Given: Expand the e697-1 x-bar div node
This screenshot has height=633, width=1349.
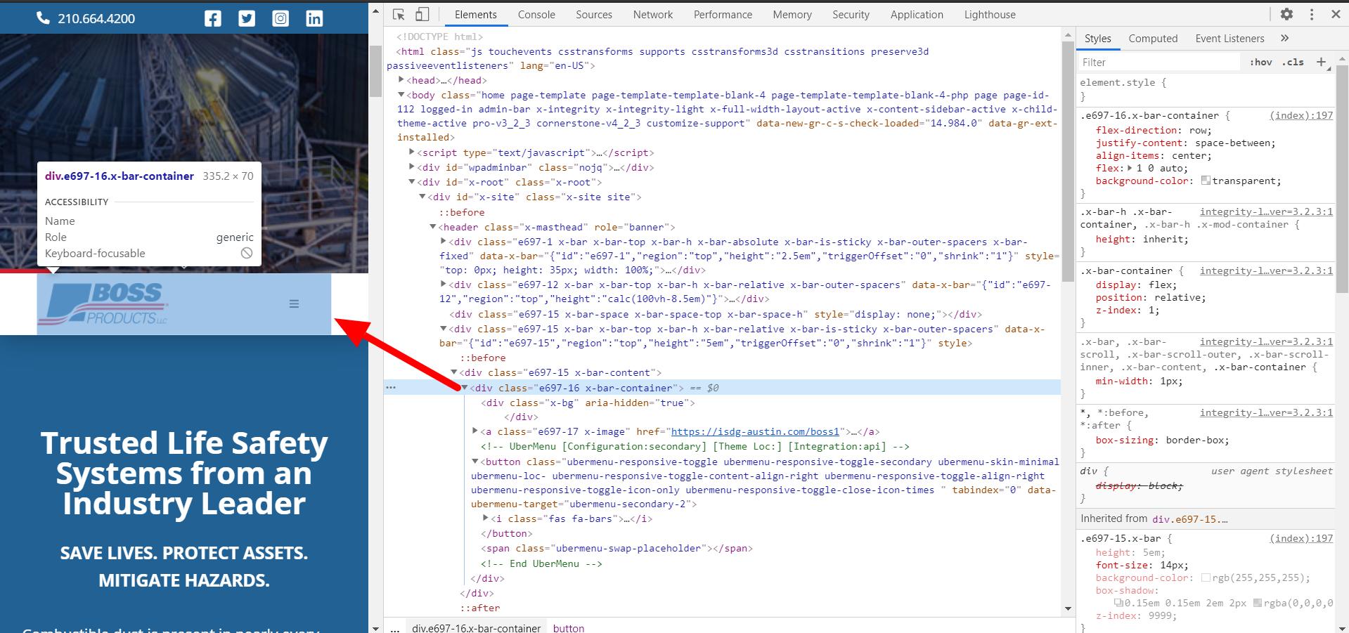Looking at the screenshot, I should pos(444,242).
